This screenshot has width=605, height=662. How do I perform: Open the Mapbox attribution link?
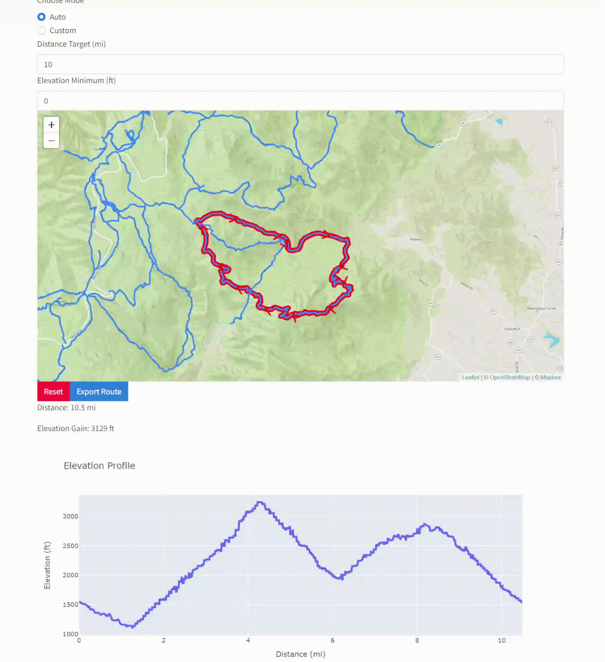click(550, 377)
